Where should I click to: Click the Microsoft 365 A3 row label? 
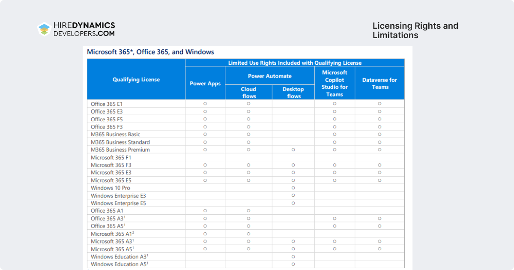[113, 242]
